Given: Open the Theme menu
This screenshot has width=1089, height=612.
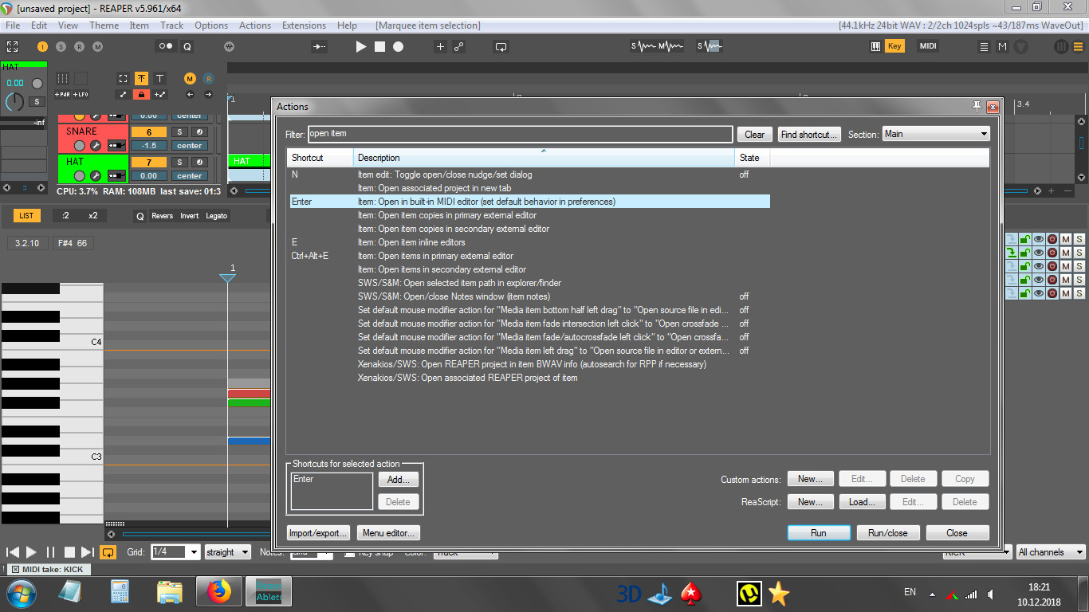Looking at the screenshot, I should click(x=104, y=25).
